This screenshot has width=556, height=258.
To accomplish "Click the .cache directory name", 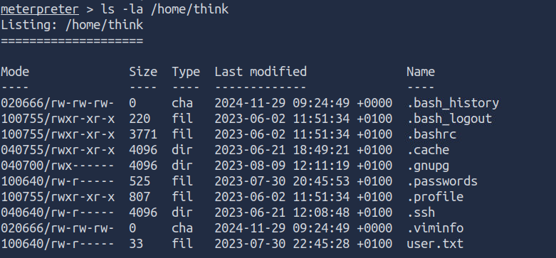I will click(x=428, y=150).
